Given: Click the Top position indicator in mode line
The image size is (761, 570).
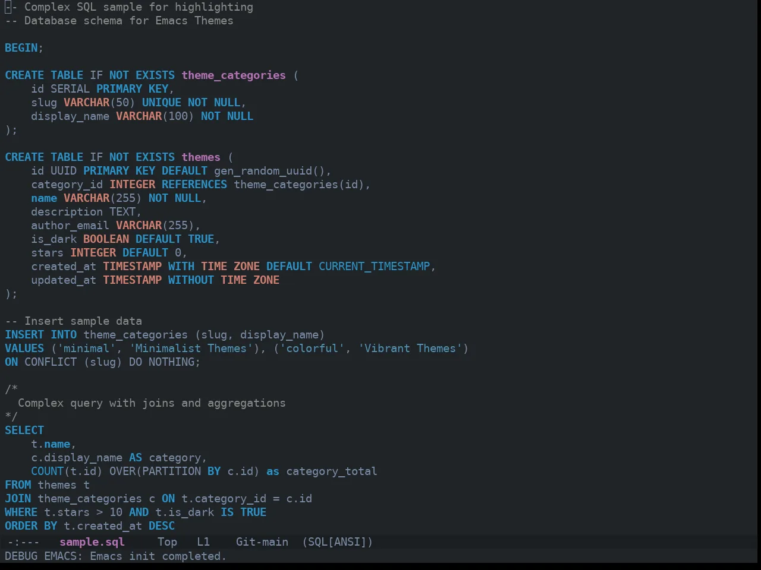Looking at the screenshot, I should [167, 541].
